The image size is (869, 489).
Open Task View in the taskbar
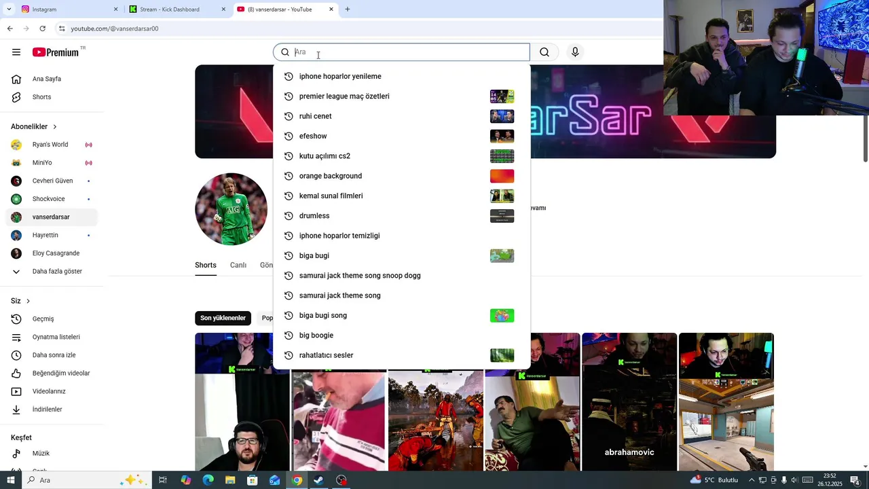click(x=163, y=480)
